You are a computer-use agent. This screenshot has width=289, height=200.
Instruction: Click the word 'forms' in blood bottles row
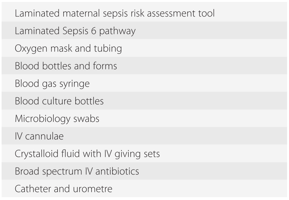coord(104,66)
